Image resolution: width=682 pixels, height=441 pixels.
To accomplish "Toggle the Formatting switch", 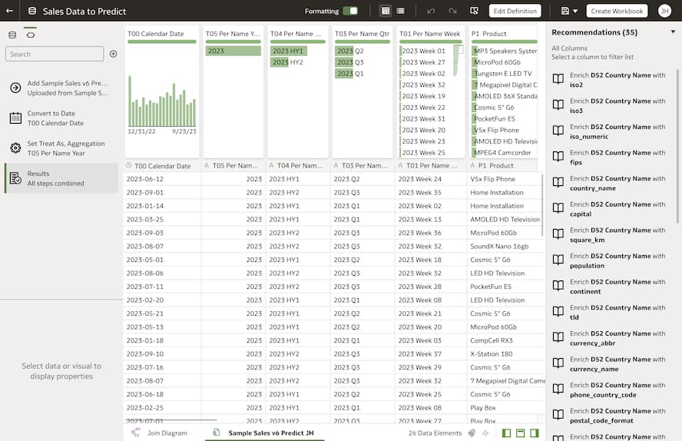I will click(350, 11).
